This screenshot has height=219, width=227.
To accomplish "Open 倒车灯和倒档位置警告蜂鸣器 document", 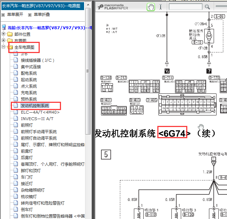I will click(x=53, y=216).
